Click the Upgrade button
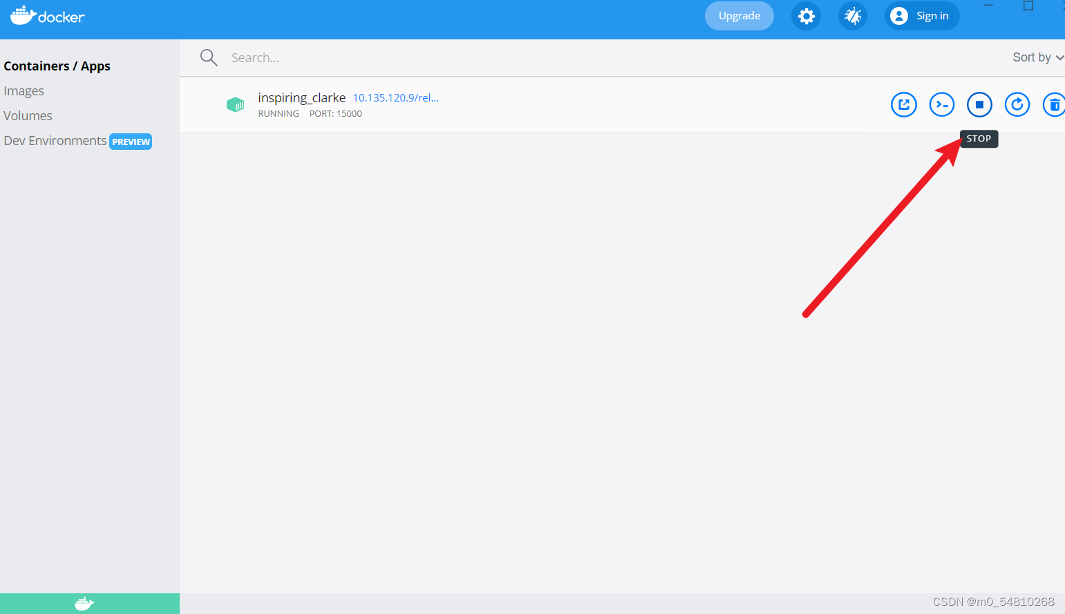 point(739,16)
